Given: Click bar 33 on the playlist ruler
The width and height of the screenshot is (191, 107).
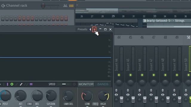Looking at the screenshot, I should pyautogui.click(x=155, y=16).
